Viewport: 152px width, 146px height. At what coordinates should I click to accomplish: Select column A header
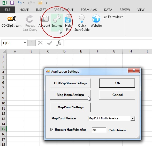pyautogui.click(x=15, y=51)
